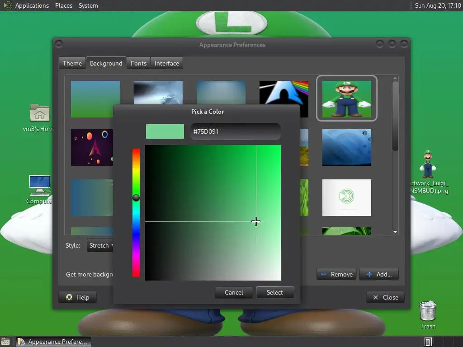The height and width of the screenshot is (347, 463).
Task: Select the blue underwater wallpaper thumbnail
Action: pos(347,147)
